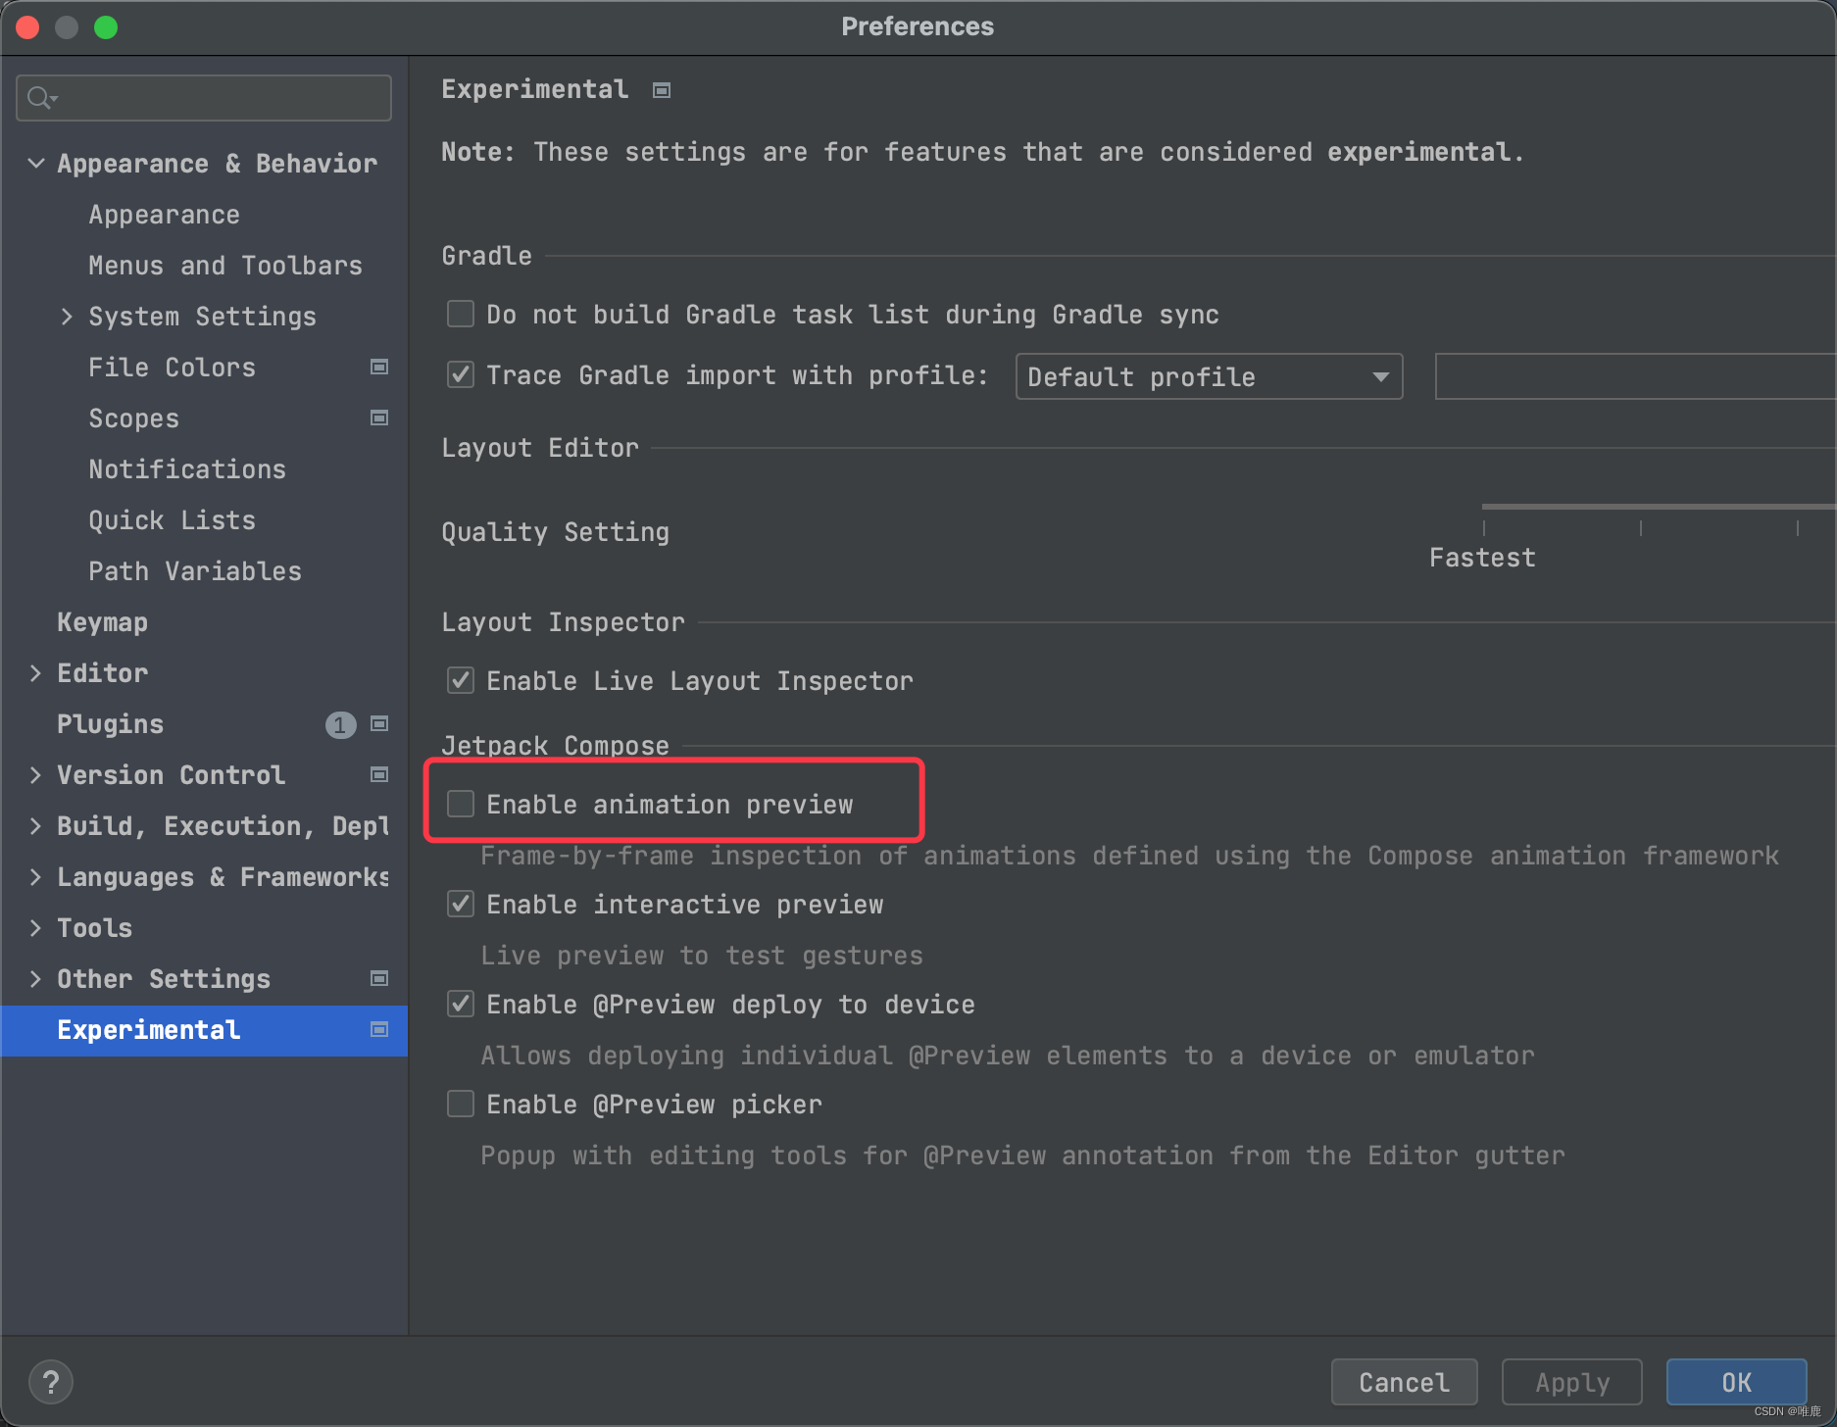The width and height of the screenshot is (1837, 1427).
Task: Uncheck Enable interactive preview
Action: (461, 904)
